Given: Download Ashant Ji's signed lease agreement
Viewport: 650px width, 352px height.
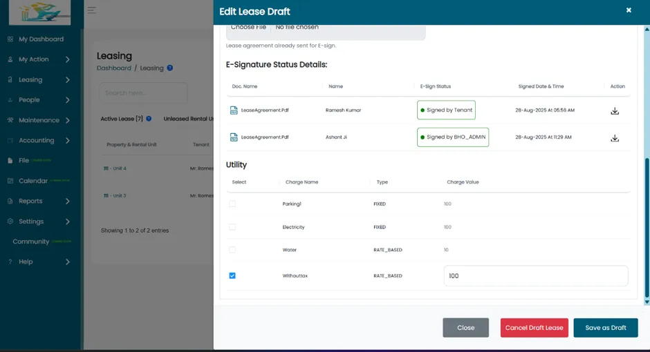Looking at the screenshot, I should 615,138.
